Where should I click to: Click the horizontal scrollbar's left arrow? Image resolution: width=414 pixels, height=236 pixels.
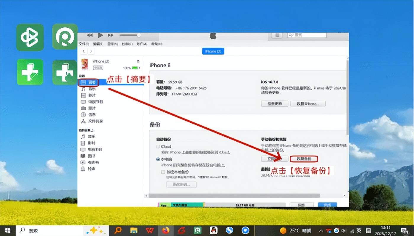tap(146, 196)
